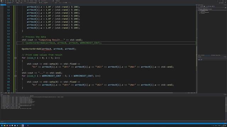The image size is (227, 127).
Task: Select the tab strip item below Output panel
Action: click(x=2, y=122)
